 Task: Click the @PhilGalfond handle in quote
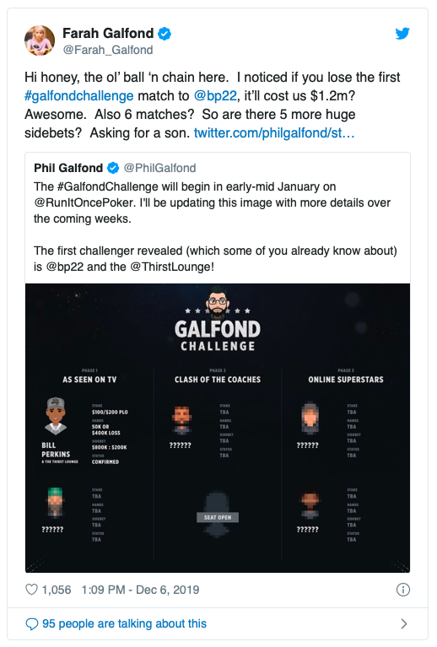click(x=159, y=168)
